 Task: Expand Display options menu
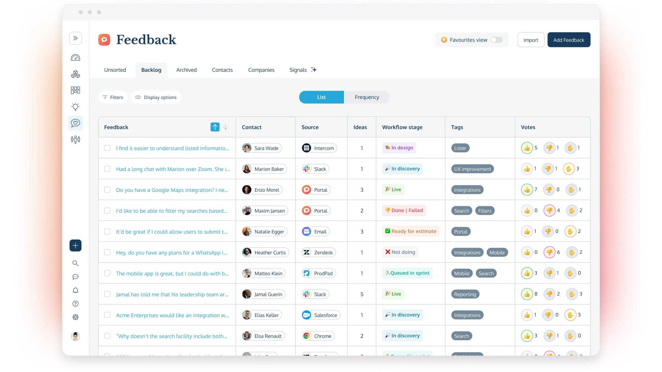156,97
